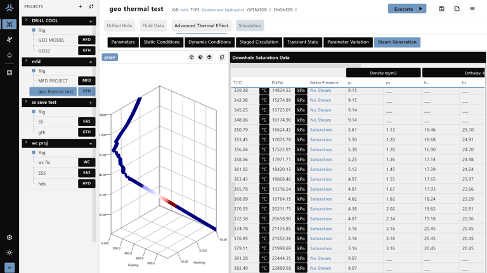Select the third cube view icon above graph
This screenshot has height=273, width=487.
pyautogui.click(x=209, y=57)
